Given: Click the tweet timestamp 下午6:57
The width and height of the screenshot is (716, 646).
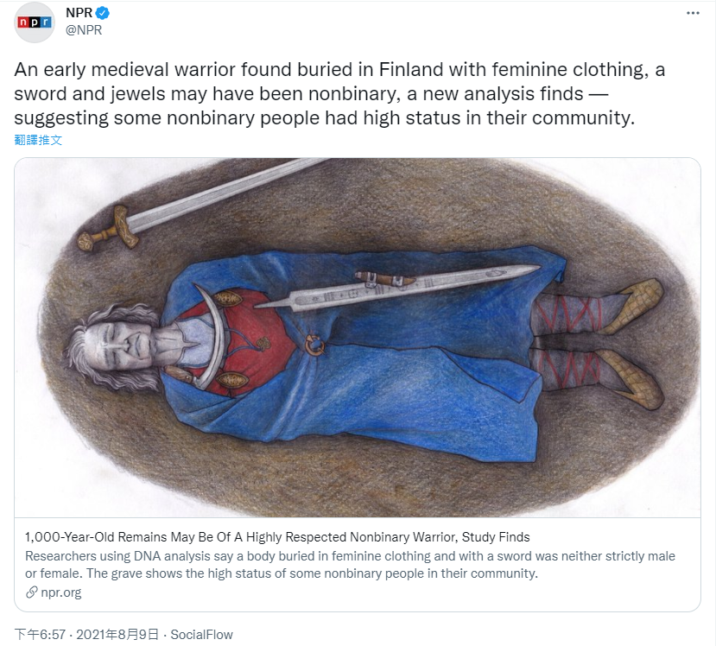Looking at the screenshot, I should pos(40,635).
